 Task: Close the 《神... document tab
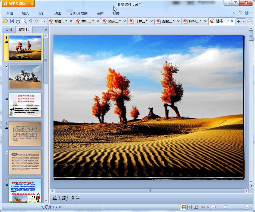tap(152, 21)
